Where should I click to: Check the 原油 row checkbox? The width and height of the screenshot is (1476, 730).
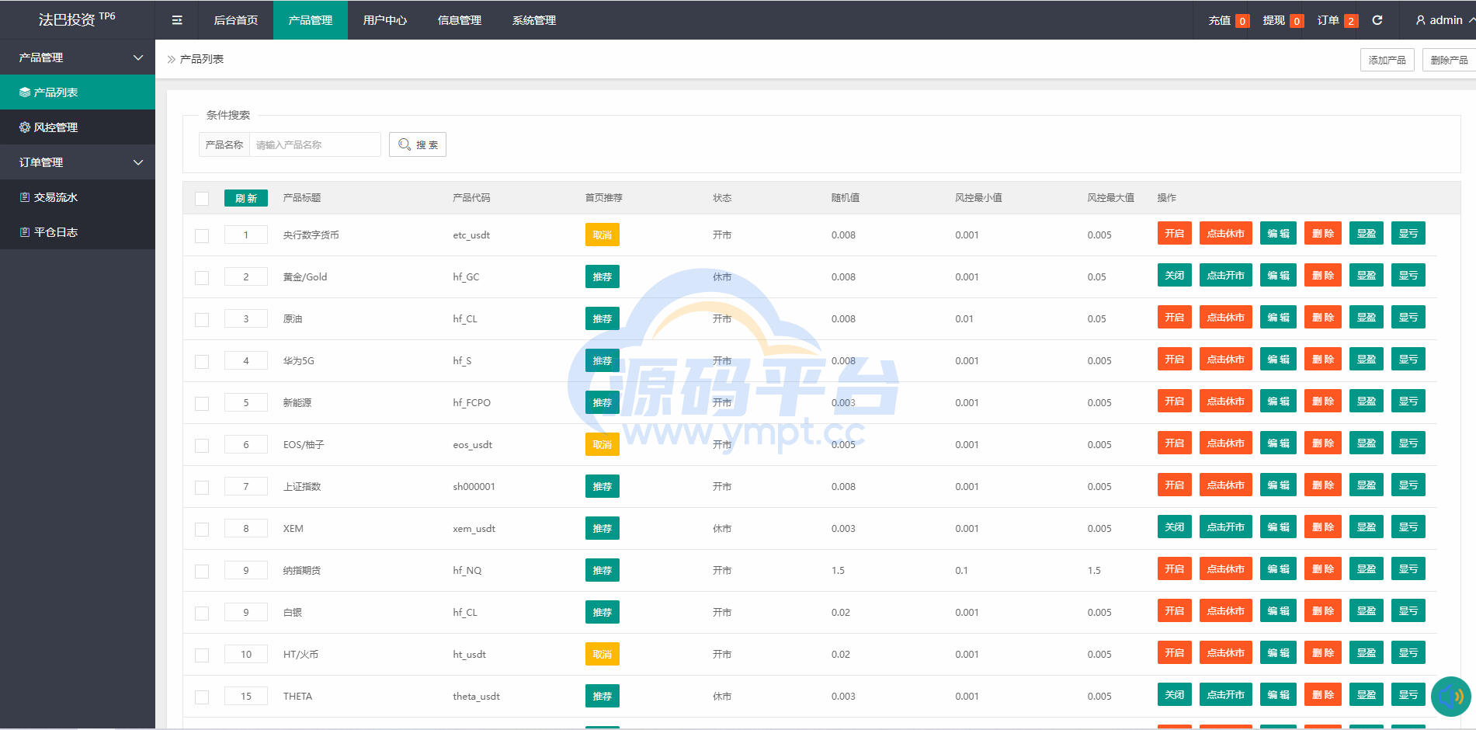202,319
